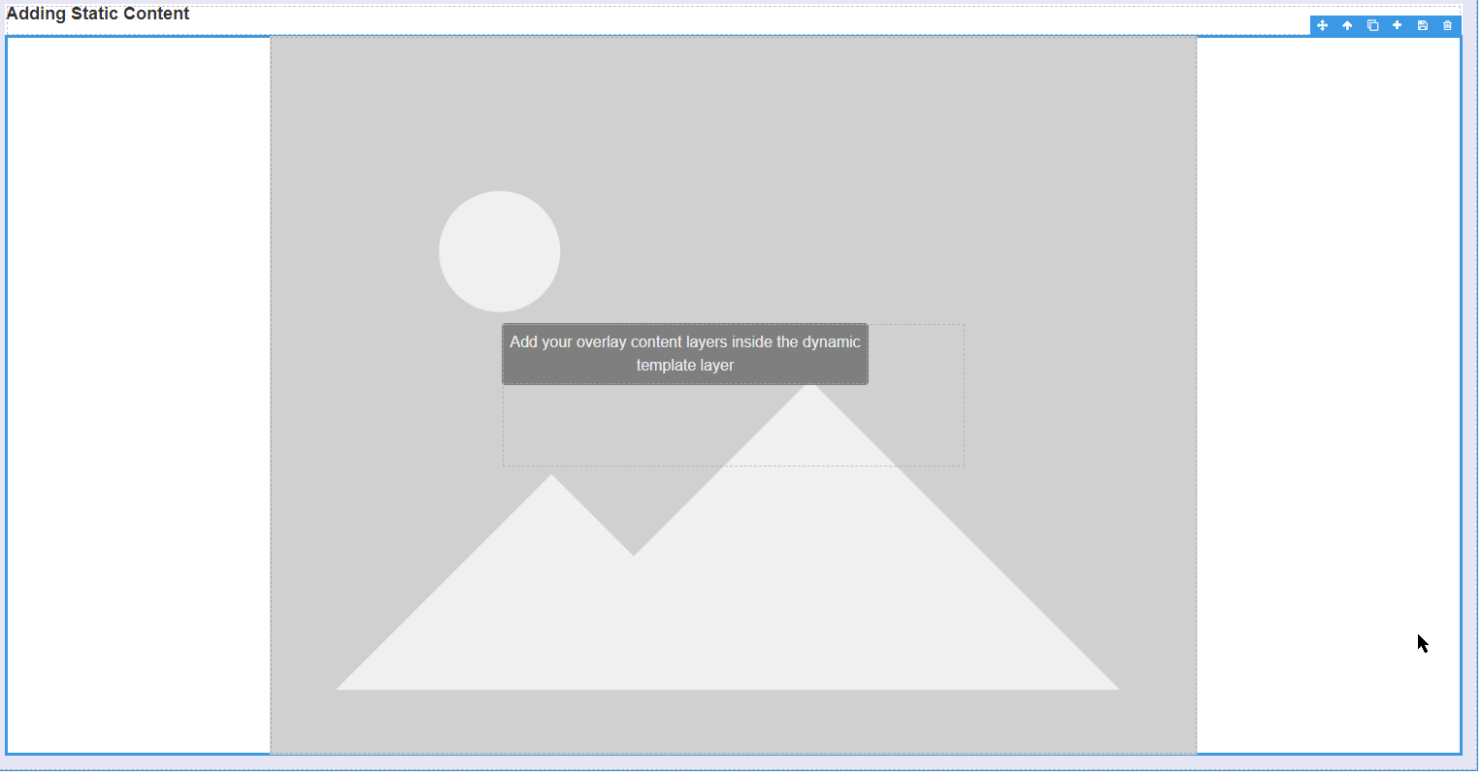Select the sun circle graphic in the placeholder

click(x=499, y=250)
